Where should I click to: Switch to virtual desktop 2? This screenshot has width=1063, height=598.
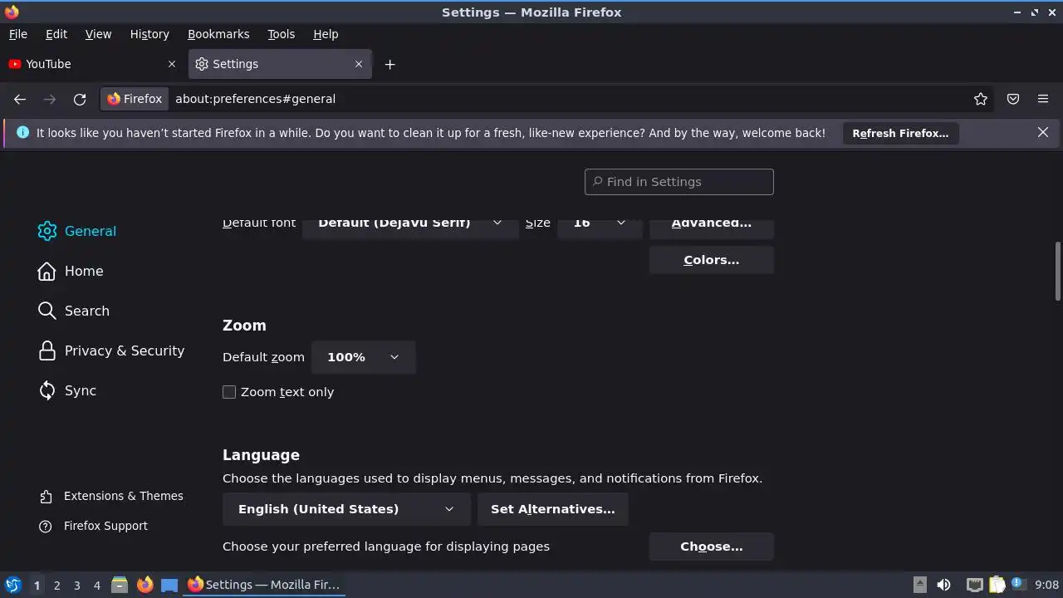56,585
